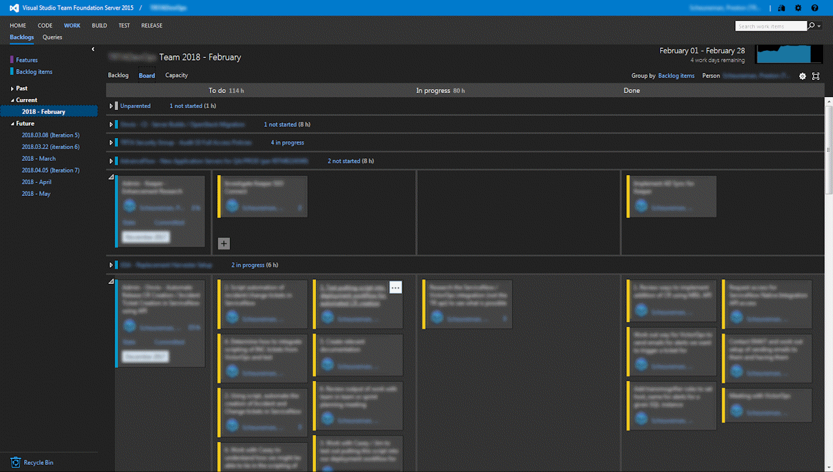Image resolution: width=833 pixels, height=472 pixels.
Task: Expand the row with 1 not started (8 h)
Action: (111, 124)
